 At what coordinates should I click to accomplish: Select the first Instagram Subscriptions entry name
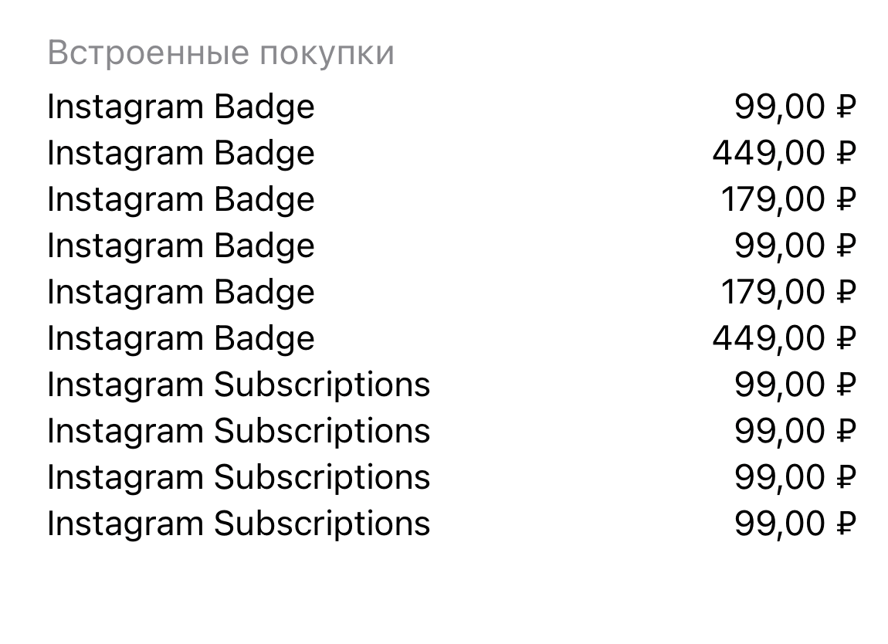(239, 385)
